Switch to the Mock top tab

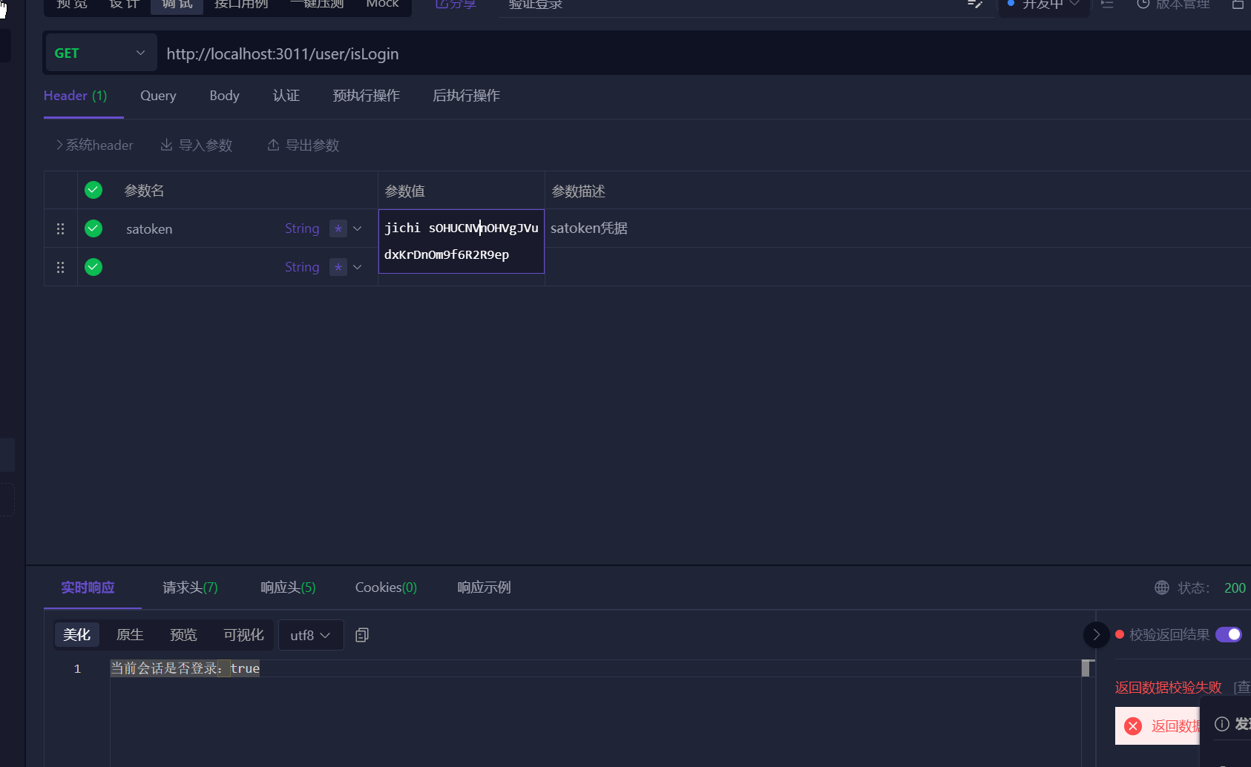[x=383, y=4]
